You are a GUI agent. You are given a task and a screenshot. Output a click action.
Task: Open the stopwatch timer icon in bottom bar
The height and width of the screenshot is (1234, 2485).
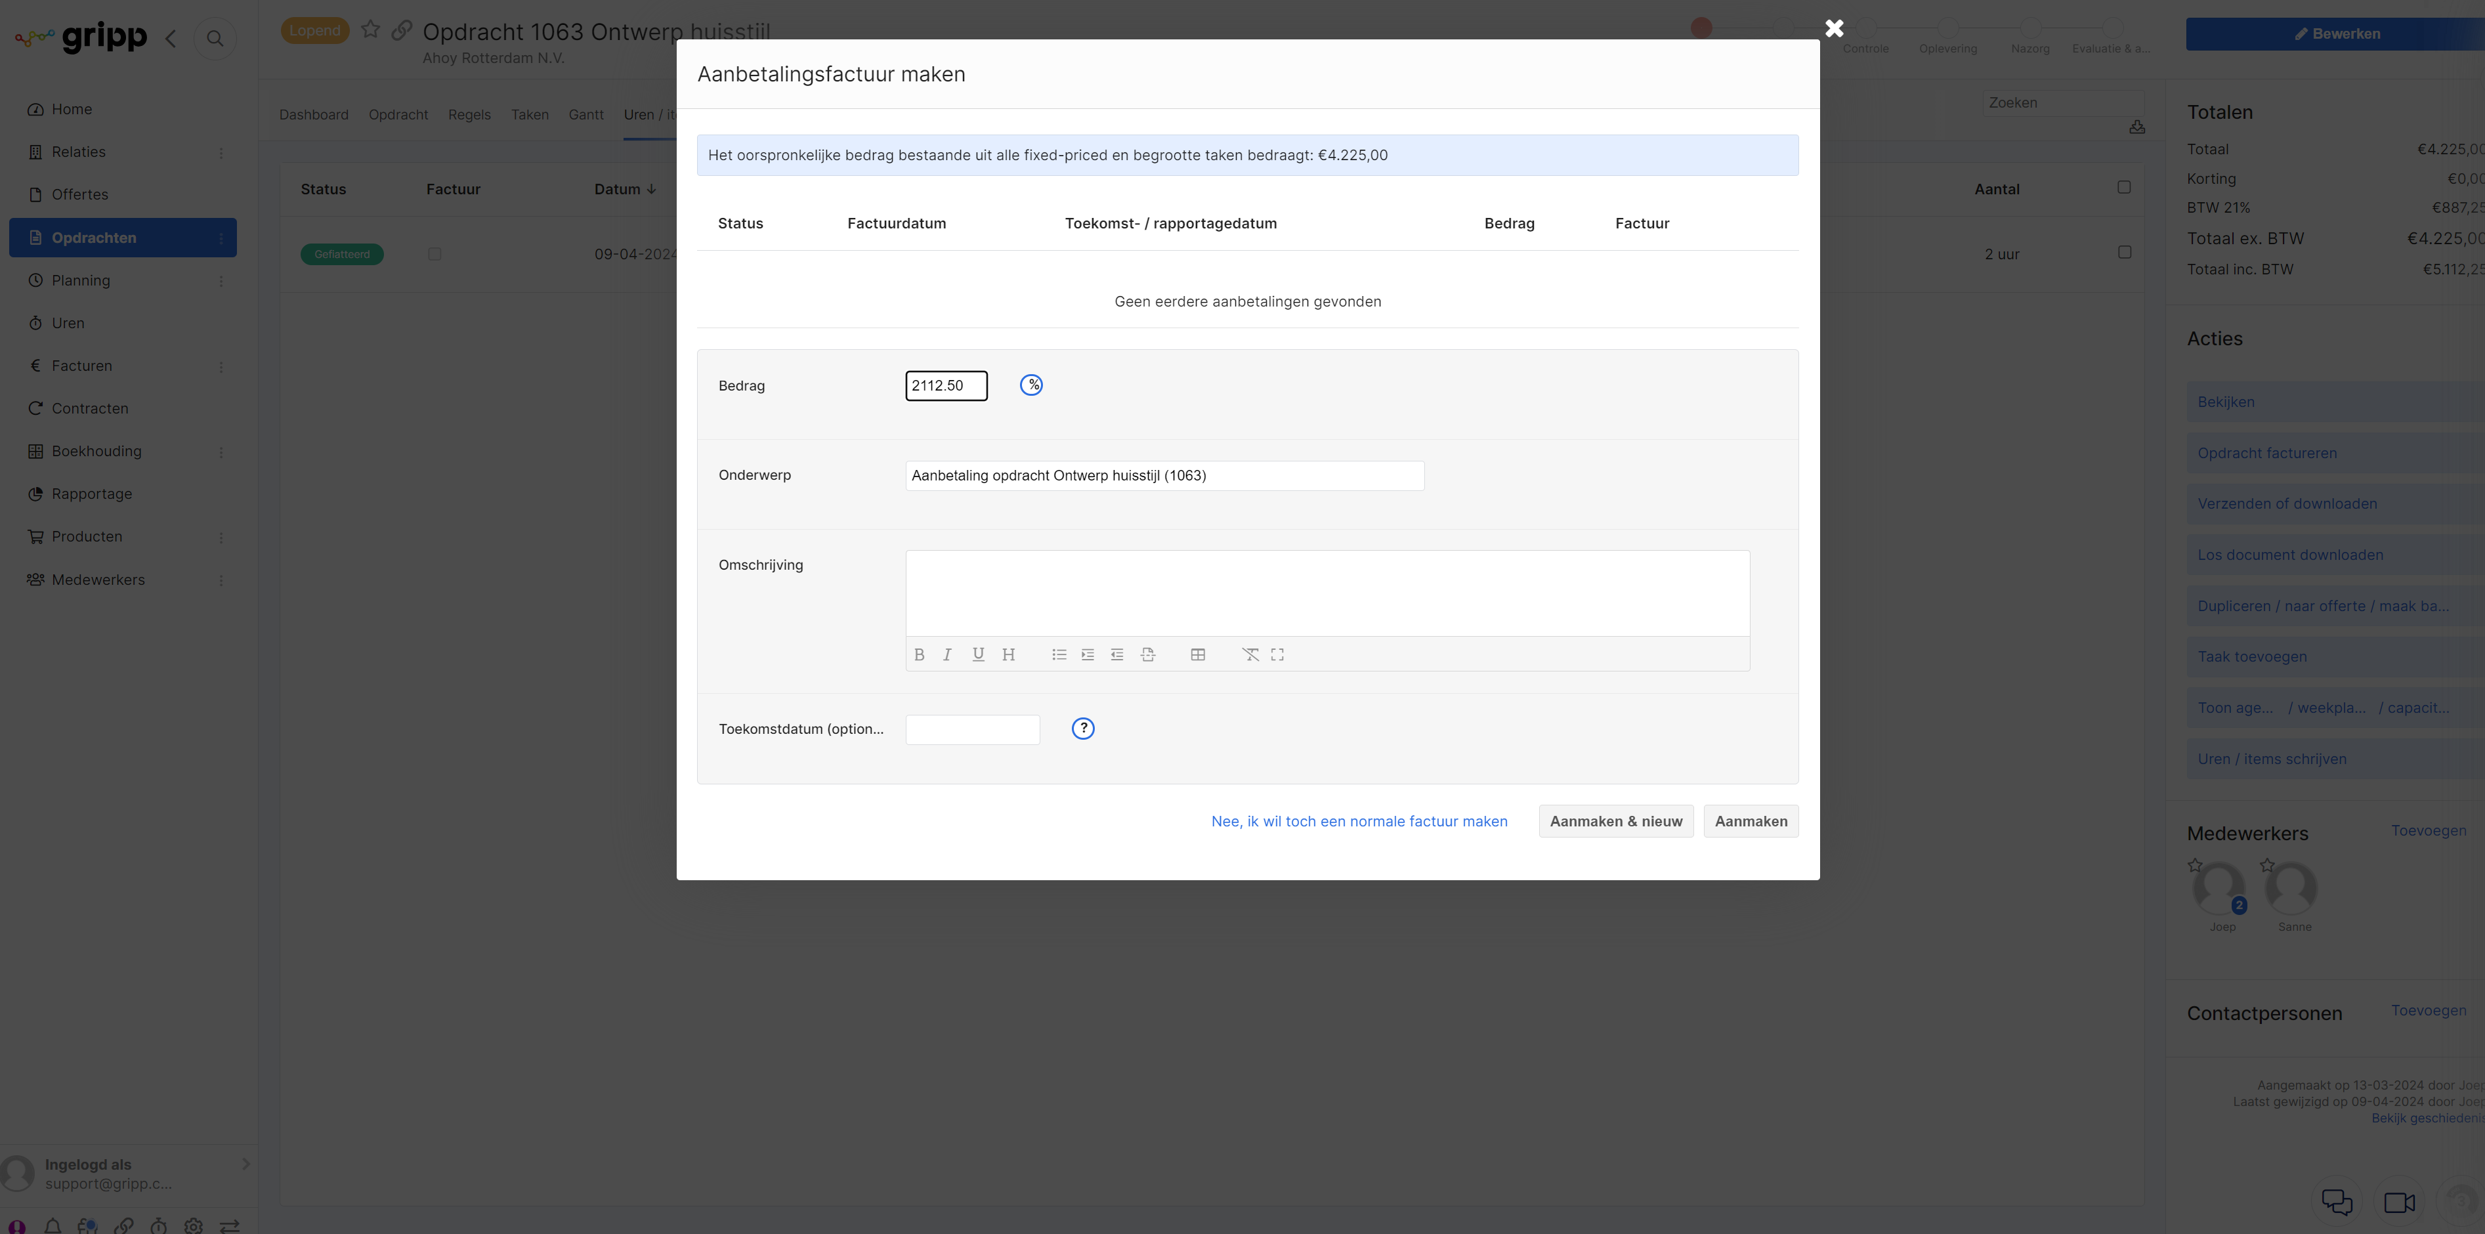[x=158, y=1225]
